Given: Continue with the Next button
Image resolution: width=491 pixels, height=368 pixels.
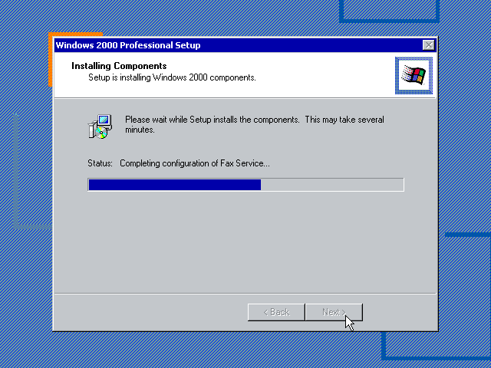Looking at the screenshot, I should 334,312.
